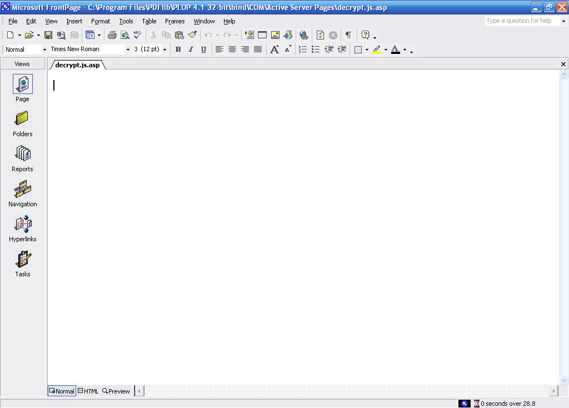The image size is (569, 408).
Task: Open Tasks view in Views bar
Action: click(x=22, y=264)
